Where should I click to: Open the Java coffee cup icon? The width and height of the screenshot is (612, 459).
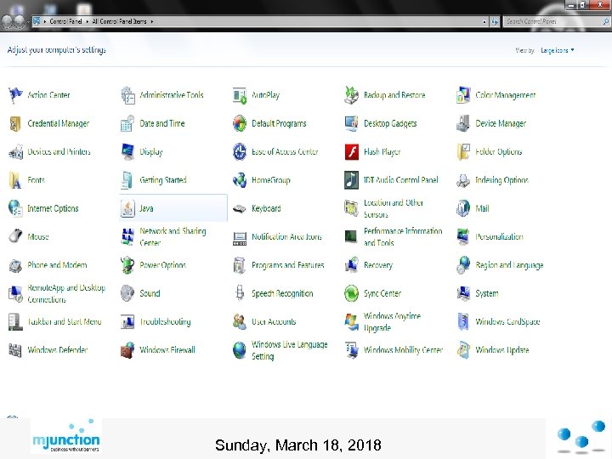point(127,208)
